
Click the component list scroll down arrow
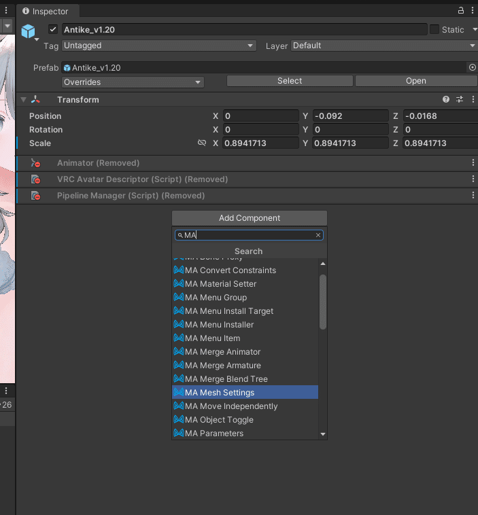pos(323,434)
